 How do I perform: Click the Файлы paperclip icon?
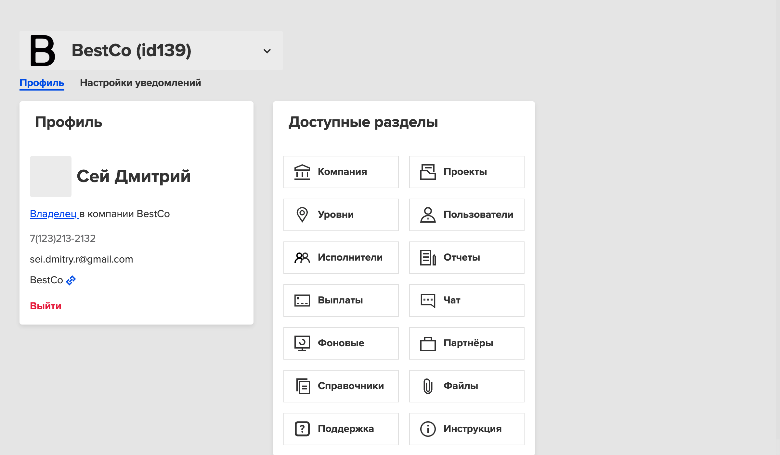[428, 386]
